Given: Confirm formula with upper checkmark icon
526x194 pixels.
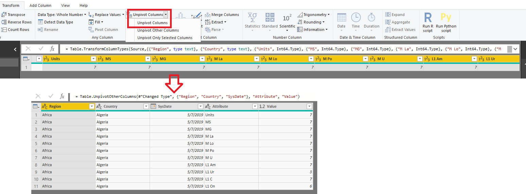Looking at the screenshot, I should tap(41, 49).
